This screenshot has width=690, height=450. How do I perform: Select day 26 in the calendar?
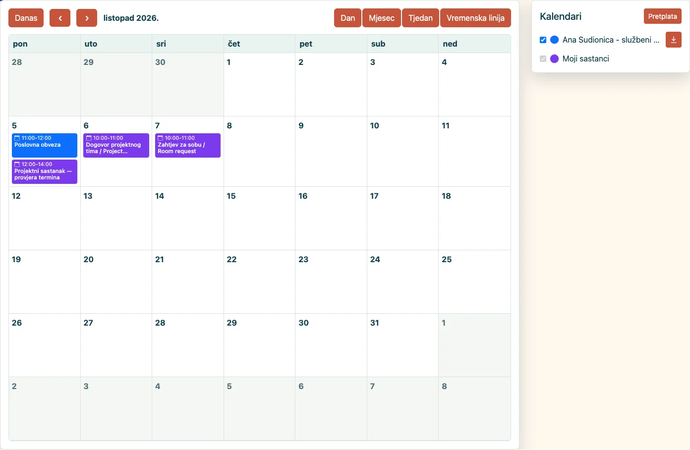pyautogui.click(x=45, y=345)
